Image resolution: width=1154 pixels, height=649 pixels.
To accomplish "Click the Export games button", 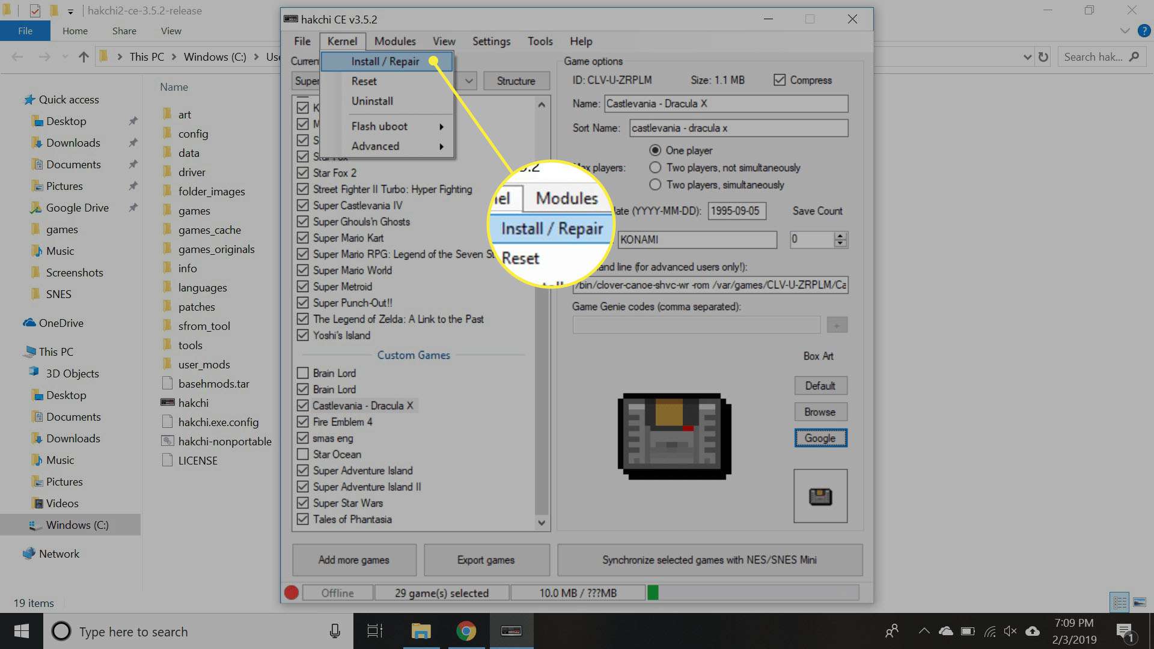I will point(486,560).
